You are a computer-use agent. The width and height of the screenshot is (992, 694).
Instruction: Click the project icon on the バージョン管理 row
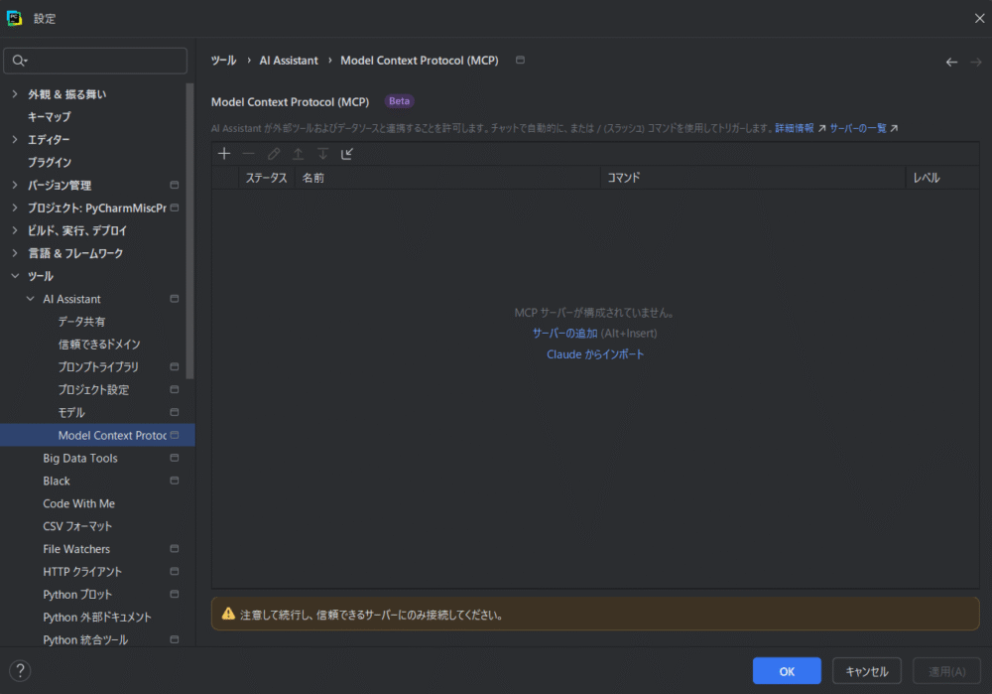click(x=175, y=185)
